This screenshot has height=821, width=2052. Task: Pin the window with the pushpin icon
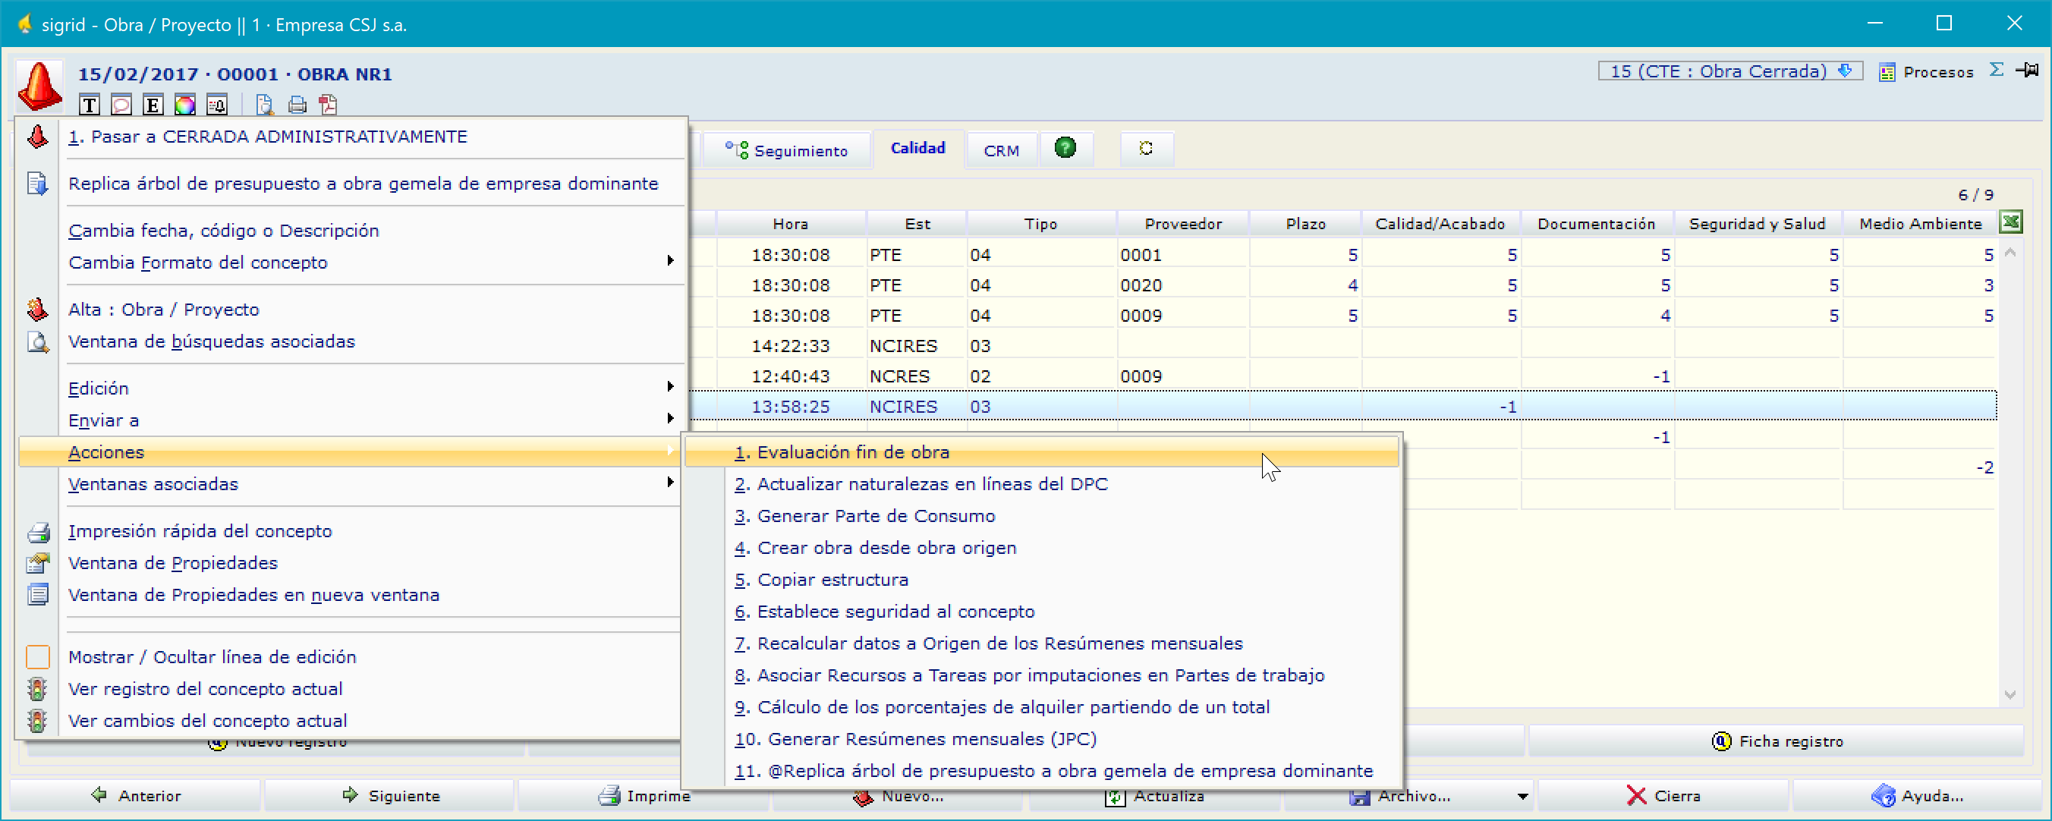2027,70
